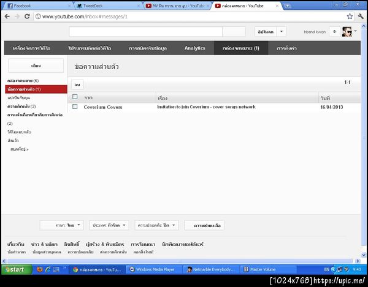Click the date 16/04/2013 cell
This screenshot has height=287, width=368.
[332, 107]
